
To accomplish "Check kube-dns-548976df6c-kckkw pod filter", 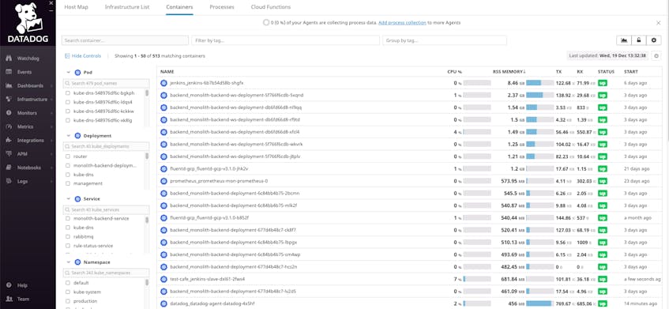I will pos(67,111).
